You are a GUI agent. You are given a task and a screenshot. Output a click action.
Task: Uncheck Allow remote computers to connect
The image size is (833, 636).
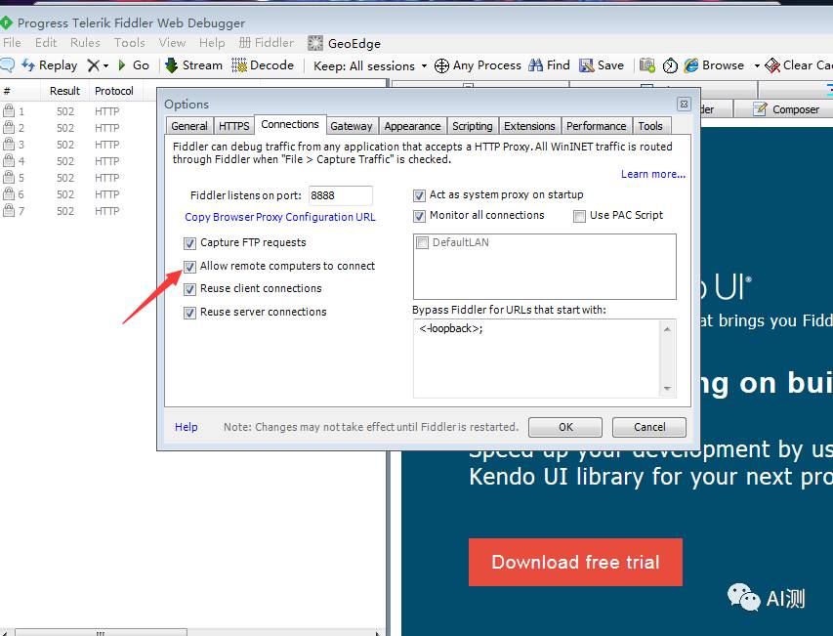coord(190,266)
